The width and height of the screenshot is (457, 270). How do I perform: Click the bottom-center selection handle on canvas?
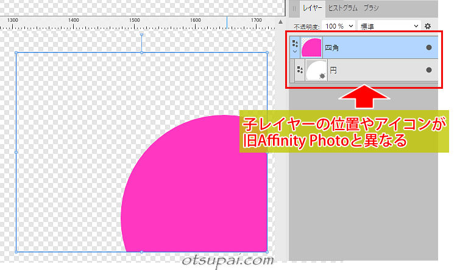click(141, 251)
